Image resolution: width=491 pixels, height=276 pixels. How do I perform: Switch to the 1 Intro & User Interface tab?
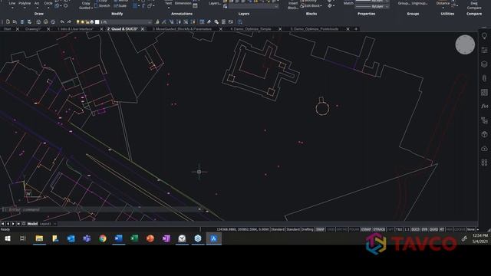coord(75,29)
